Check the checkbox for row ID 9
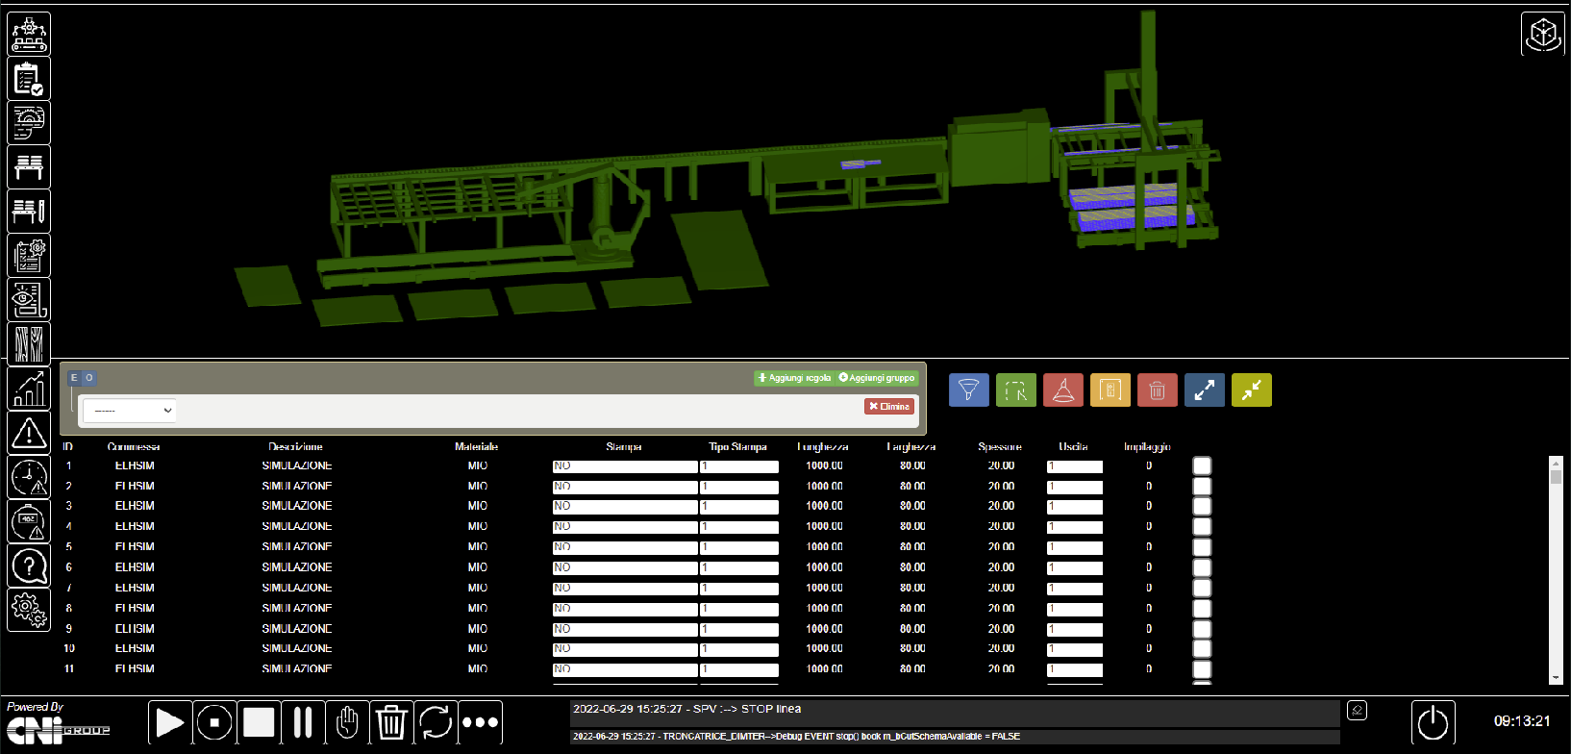 coord(1202,629)
